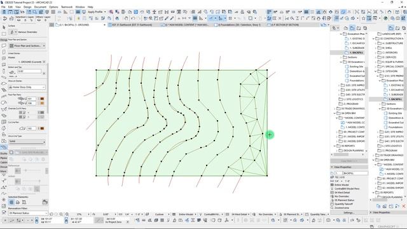The height and width of the screenshot is (229, 407).
Task: Click the navigator pop-up icon before tab bar
Action: (x=52, y=25)
